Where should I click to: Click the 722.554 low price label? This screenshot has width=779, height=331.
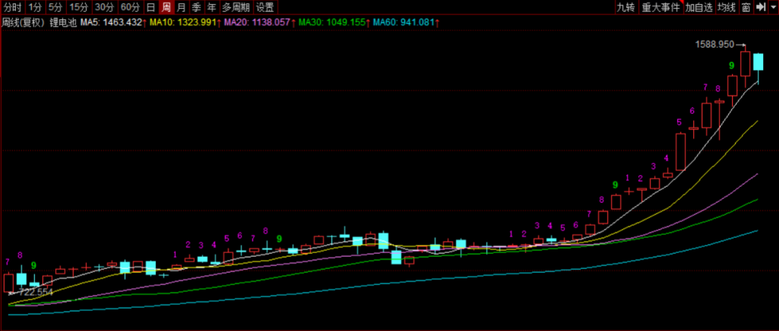35,292
